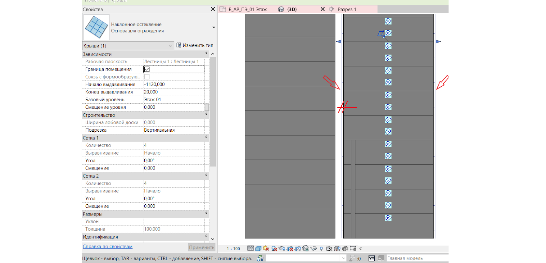Click the right blue arrow handle in Разрез view
Image resolution: width=546 pixels, height=263 pixels.
[x=439, y=42]
